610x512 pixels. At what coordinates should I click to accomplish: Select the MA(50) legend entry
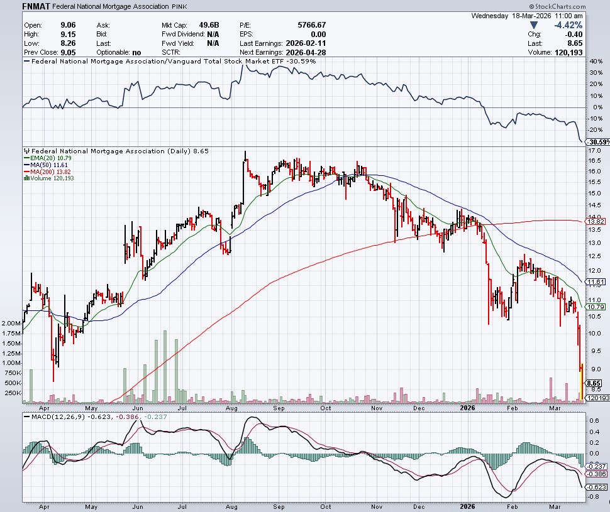(47, 166)
